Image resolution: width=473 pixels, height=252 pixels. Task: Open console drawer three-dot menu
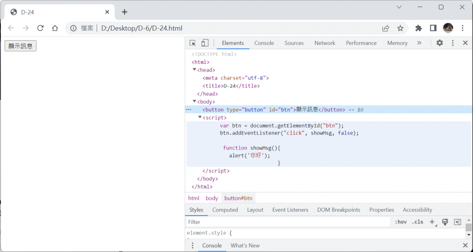click(x=193, y=246)
